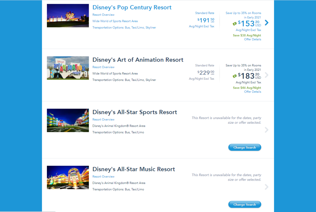The width and height of the screenshot is (316, 212).
Task: Open Resort Overview for Art of Animation
Action: point(103,67)
